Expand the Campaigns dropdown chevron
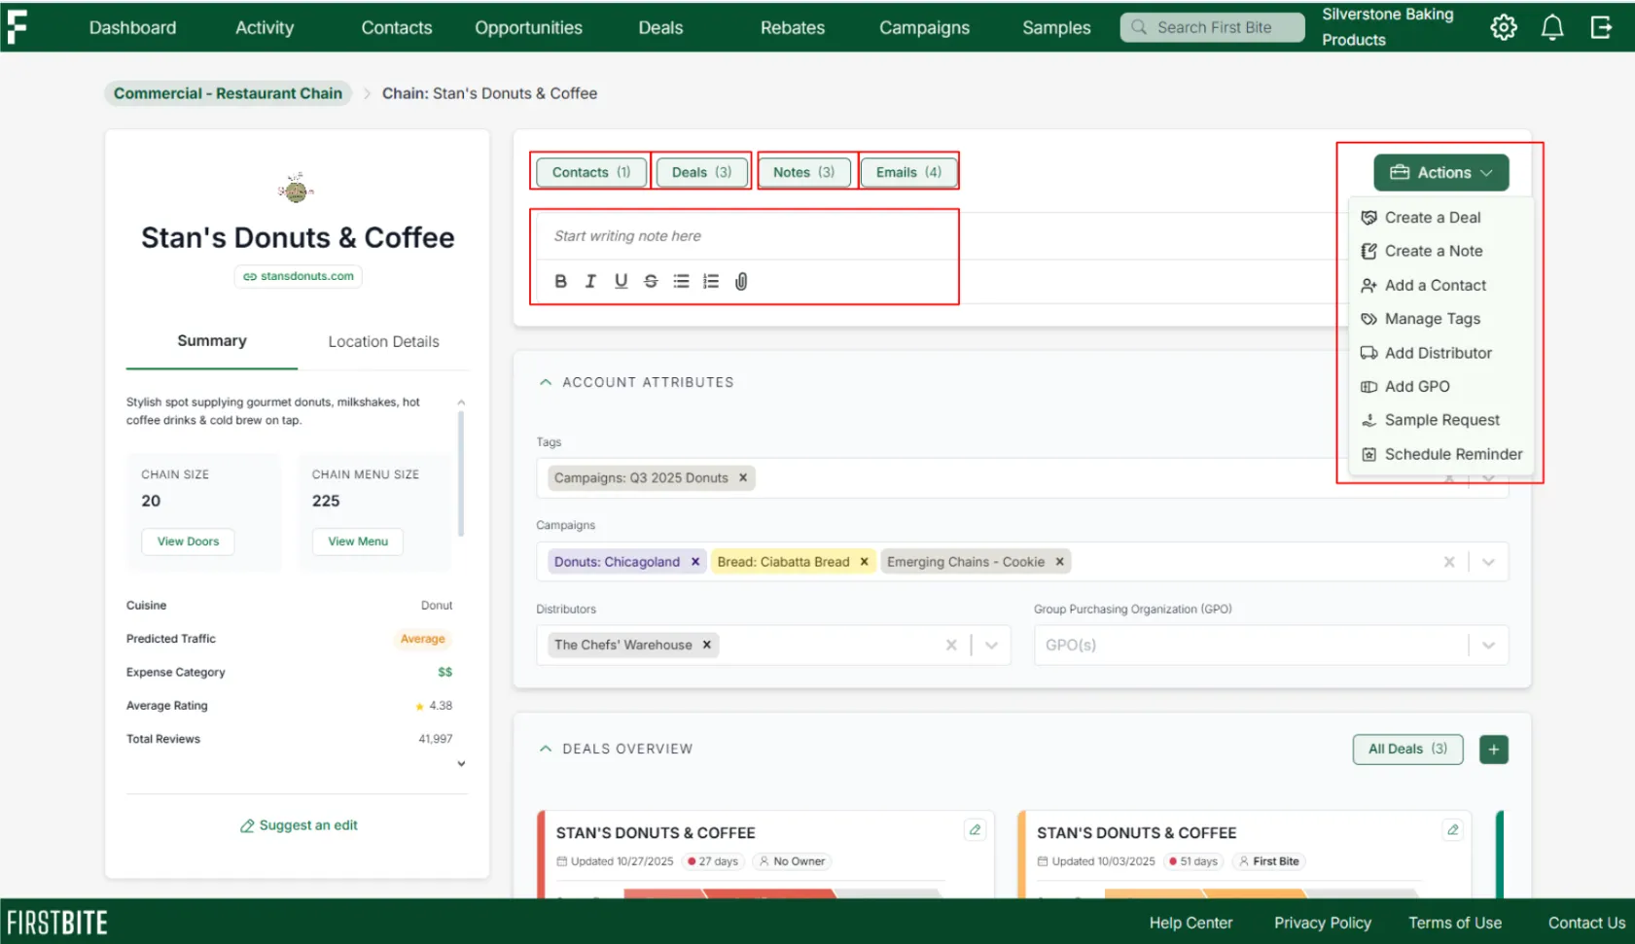 (1488, 562)
